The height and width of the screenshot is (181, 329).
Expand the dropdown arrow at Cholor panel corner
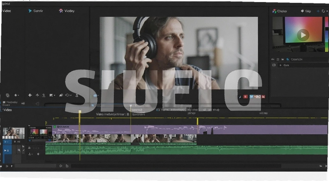[327, 11]
